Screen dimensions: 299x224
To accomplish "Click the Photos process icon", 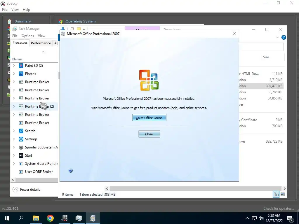I will pyautogui.click(x=21, y=74).
